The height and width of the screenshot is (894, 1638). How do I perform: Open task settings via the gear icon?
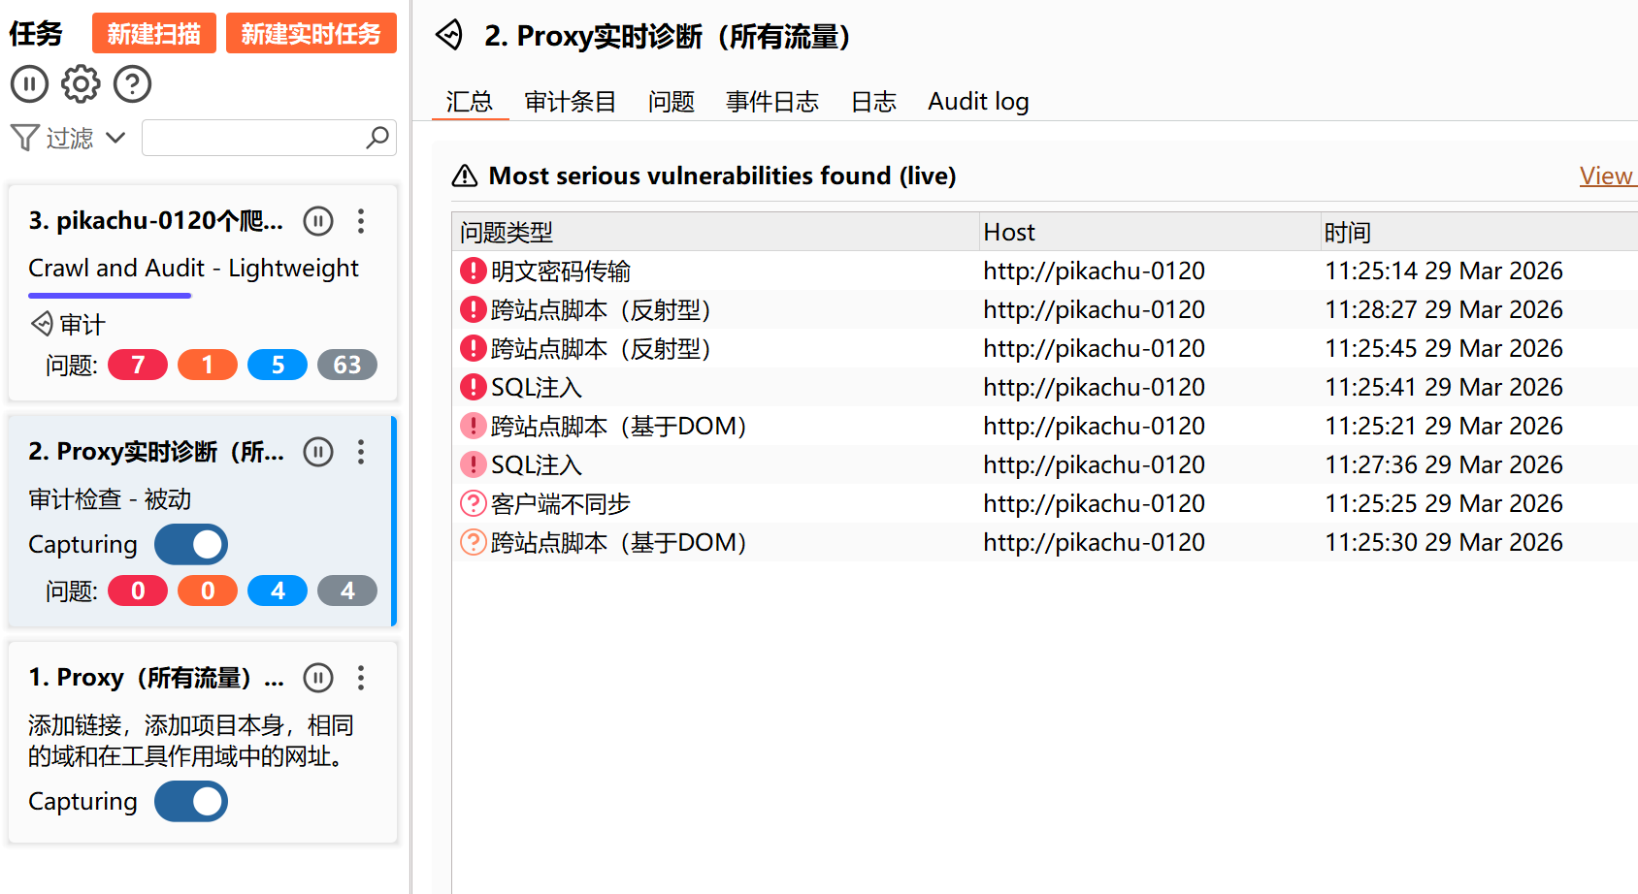tap(81, 84)
